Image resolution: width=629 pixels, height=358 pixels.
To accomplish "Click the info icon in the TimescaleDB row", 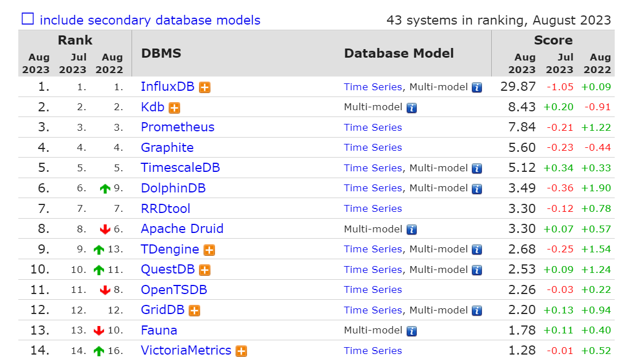I will click(x=477, y=168).
